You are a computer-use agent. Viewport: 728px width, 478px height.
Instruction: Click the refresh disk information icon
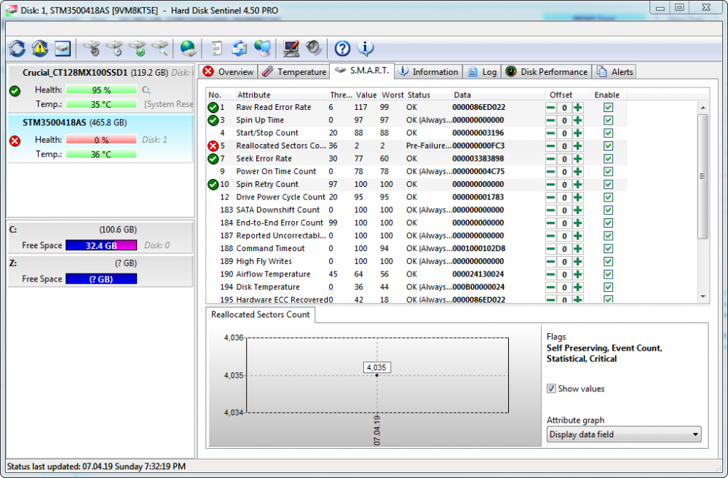(17, 48)
